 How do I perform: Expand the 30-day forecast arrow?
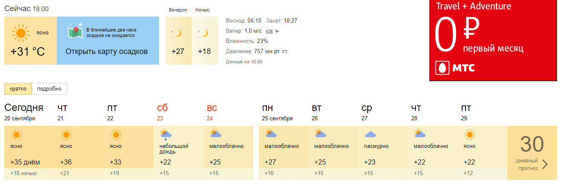coord(545,164)
